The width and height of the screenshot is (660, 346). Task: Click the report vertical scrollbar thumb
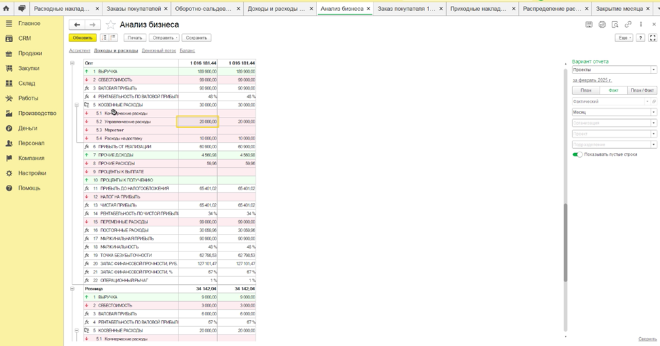566,242
